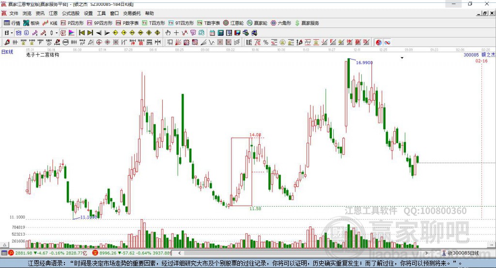The height and width of the screenshot is (268, 496).
Task: Activate the crosshair cursor tool
Action: pos(176,32)
